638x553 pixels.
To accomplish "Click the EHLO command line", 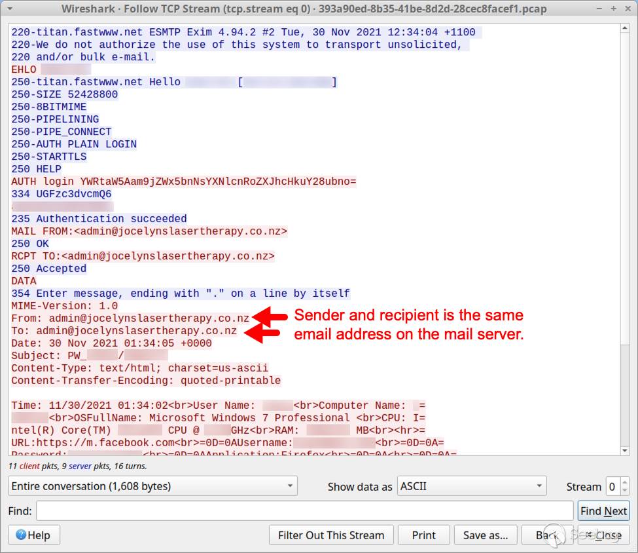I will (51, 69).
